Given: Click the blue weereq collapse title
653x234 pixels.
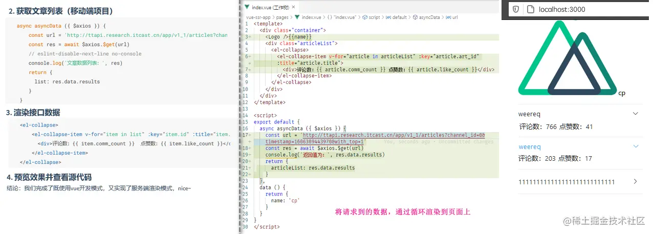Looking at the screenshot, I should click(530, 147).
